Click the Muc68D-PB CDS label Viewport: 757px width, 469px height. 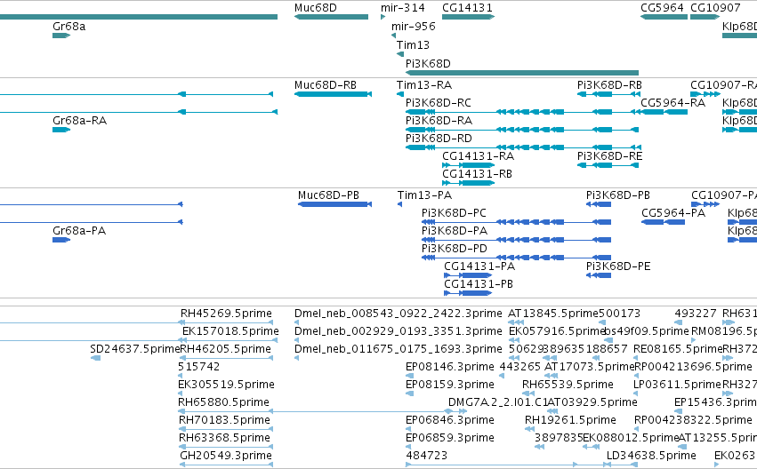tap(328, 195)
